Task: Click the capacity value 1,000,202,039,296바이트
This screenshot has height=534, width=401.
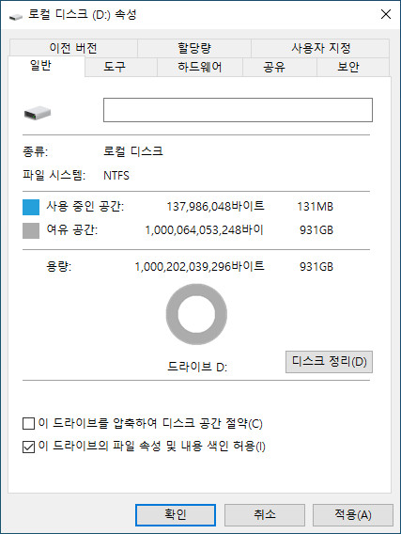Action: click(200, 266)
